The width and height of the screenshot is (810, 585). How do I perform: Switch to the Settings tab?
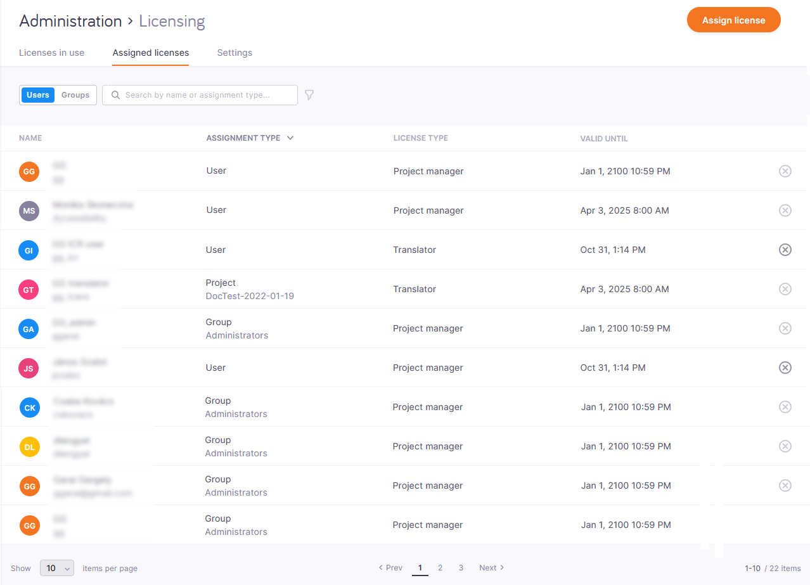coord(235,53)
